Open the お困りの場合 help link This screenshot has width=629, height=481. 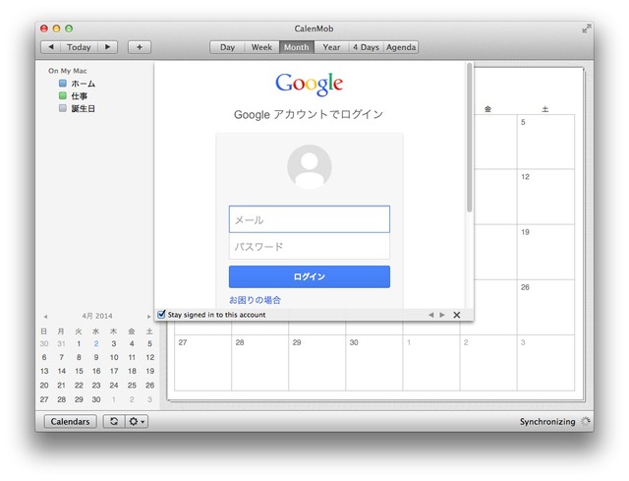click(255, 300)
